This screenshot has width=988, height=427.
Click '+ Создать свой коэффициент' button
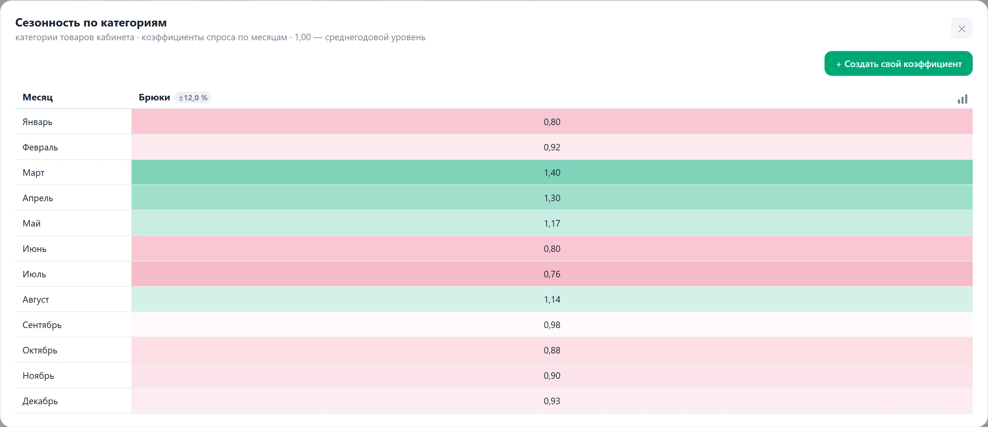(898, 63)
